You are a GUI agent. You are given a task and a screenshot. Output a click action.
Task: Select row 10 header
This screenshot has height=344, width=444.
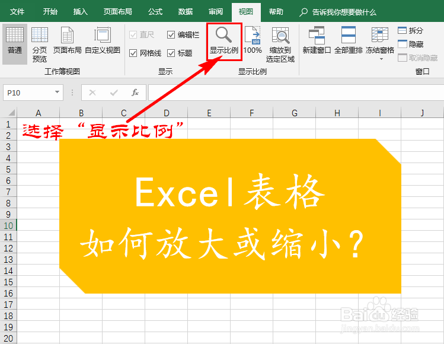point(8,225)
